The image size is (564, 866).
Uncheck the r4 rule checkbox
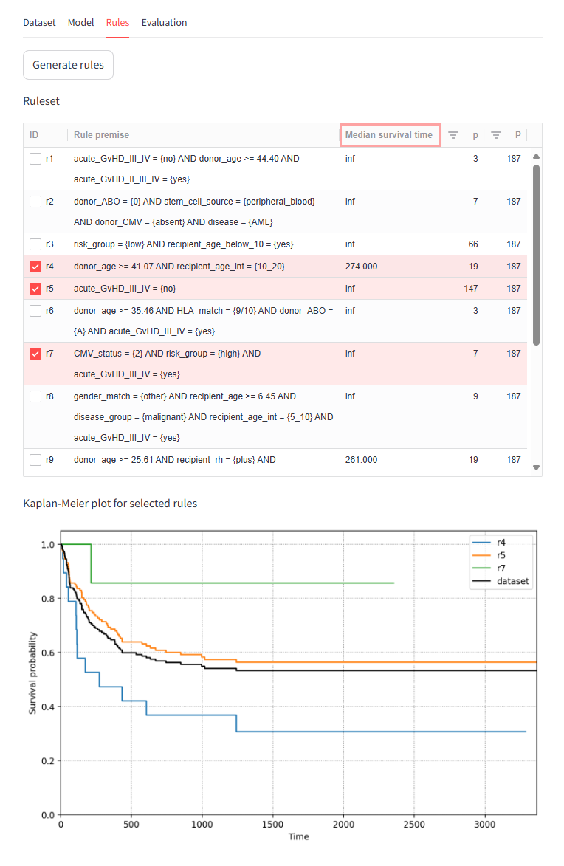click(x=35, y=267)
